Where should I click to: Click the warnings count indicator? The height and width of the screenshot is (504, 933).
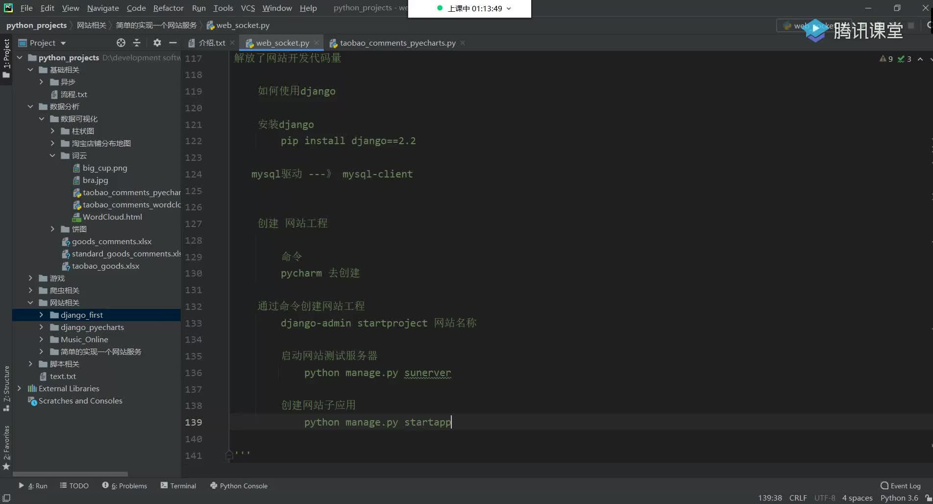pos(886,59)
